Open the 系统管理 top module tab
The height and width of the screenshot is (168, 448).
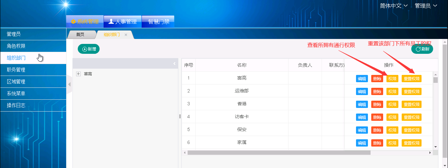pos(85,22)
